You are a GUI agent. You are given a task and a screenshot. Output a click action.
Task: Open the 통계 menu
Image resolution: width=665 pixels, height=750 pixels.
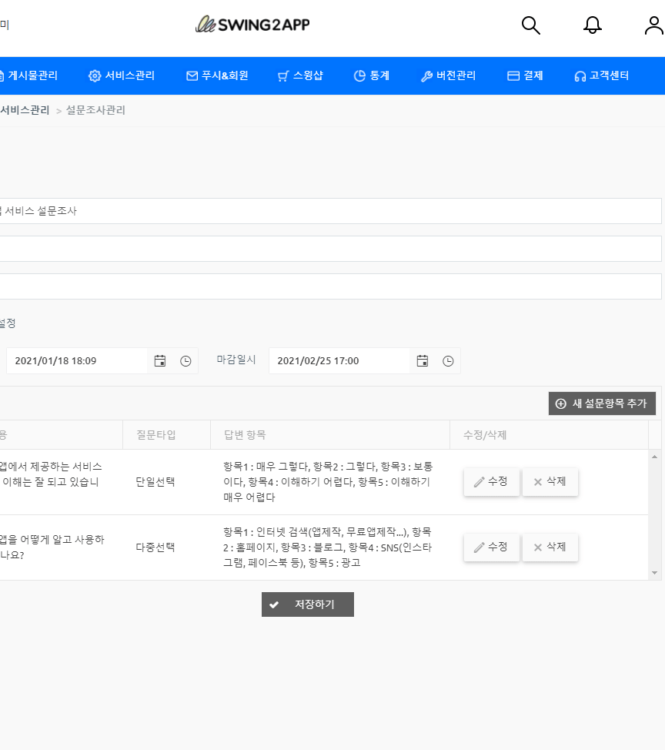tap(371, 75)
